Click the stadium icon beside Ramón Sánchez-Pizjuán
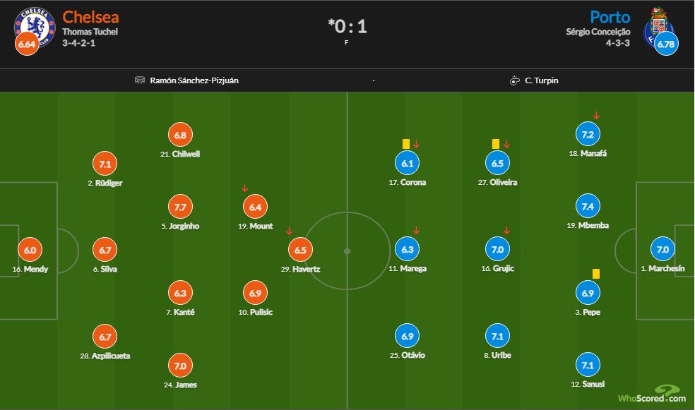This screenshot has width=695, height=410. [x=140, y=80]
